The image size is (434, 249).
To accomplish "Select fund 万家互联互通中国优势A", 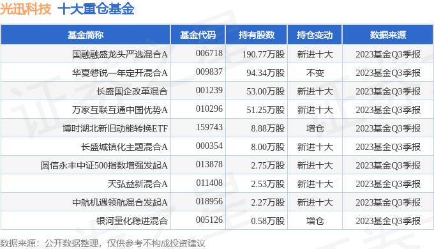I will pyautogui.click(x=120, y=110).
